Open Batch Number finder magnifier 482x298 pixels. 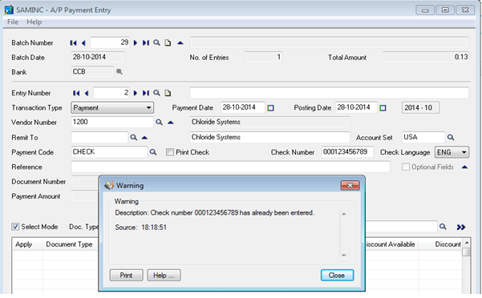(x=156, y=42)
